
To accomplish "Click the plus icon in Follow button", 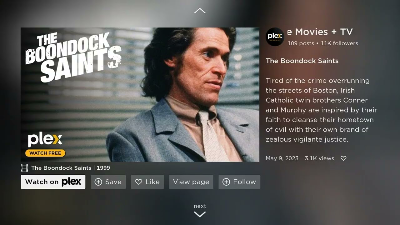I will coord(226,182).
